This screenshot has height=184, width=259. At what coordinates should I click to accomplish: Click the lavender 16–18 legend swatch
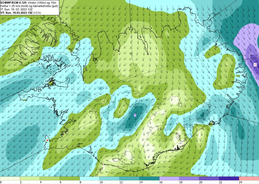click(169, 179)
